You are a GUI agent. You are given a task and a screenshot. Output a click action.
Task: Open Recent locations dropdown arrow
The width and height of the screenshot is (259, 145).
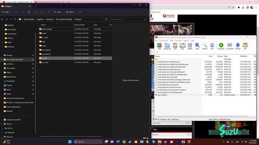11,19
